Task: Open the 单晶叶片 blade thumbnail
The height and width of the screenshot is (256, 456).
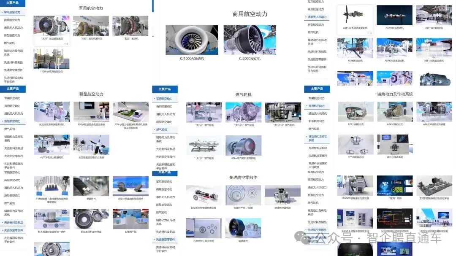Action: pyautogui.click(x=91, y=186)
